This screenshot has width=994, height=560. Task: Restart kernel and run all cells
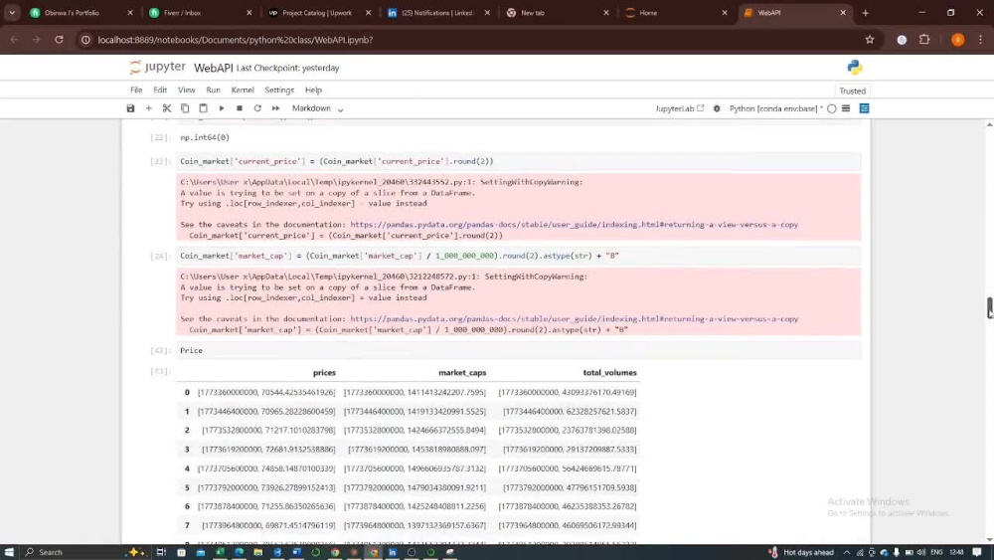point(275,108)
